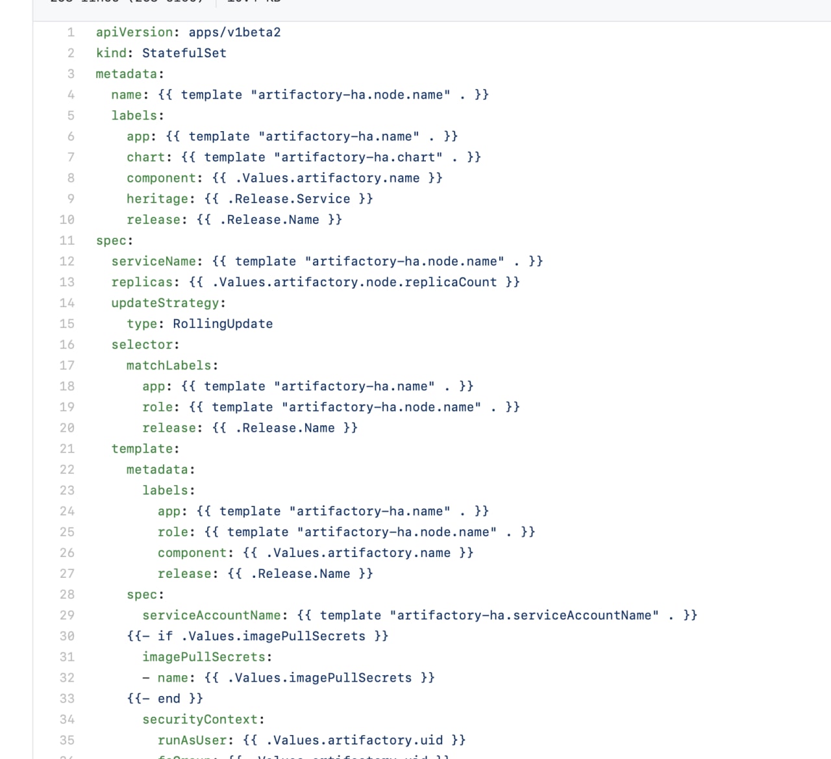831x759 pixels.
Task: Click the '- name: {{ .Values.imagePullSecrets }}' line
Action: (288, 678)
